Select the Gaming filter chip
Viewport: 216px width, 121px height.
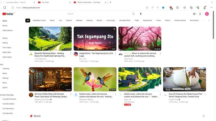(89, 21)
